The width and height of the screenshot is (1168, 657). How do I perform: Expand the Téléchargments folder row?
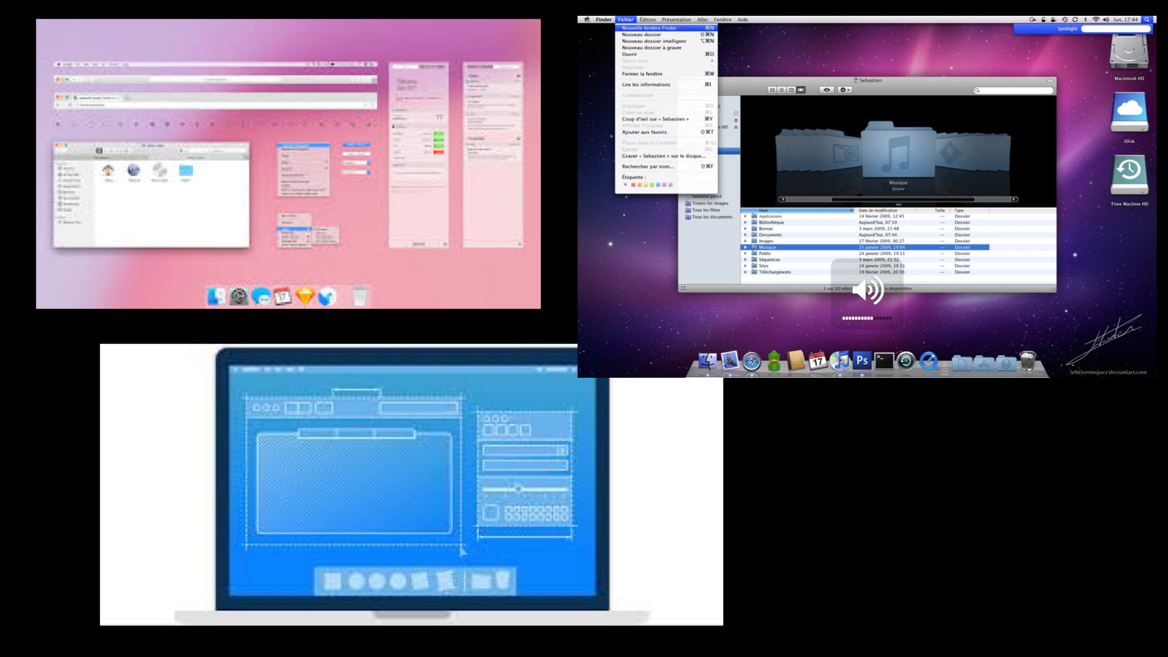coord(745,272)
